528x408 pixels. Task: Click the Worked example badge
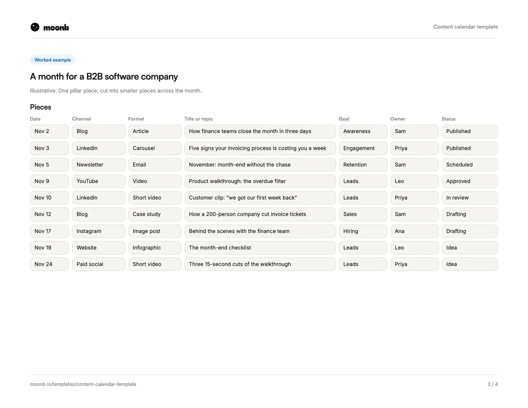pos(53,60)
